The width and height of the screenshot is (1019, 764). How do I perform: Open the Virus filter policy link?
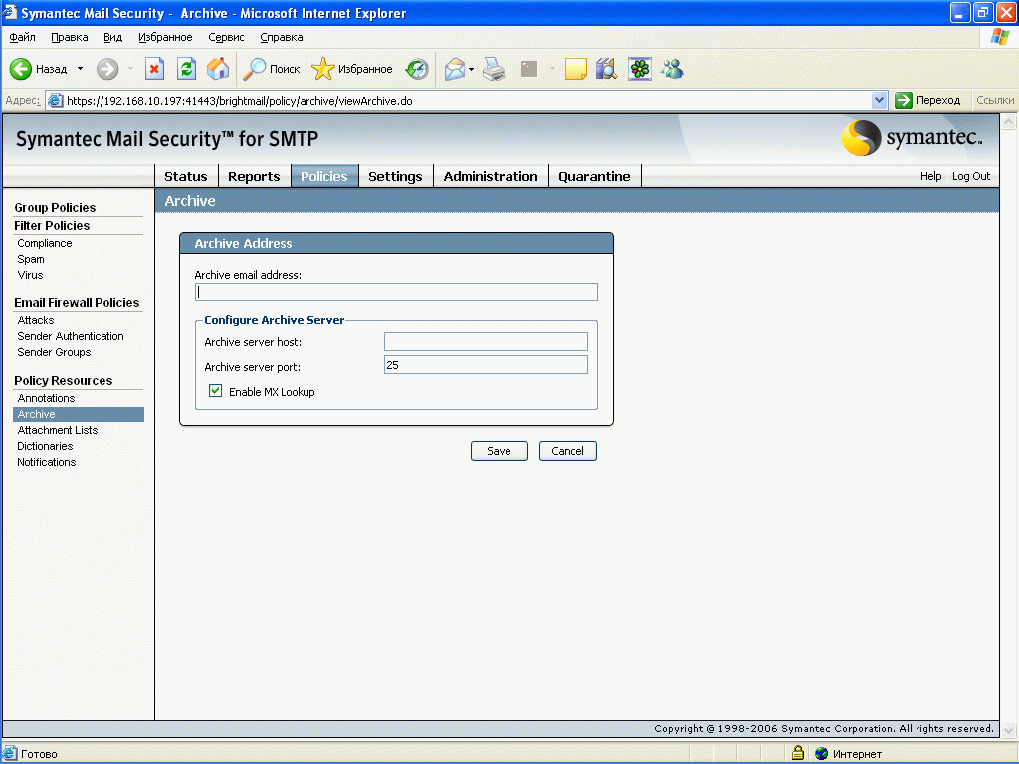30,275
